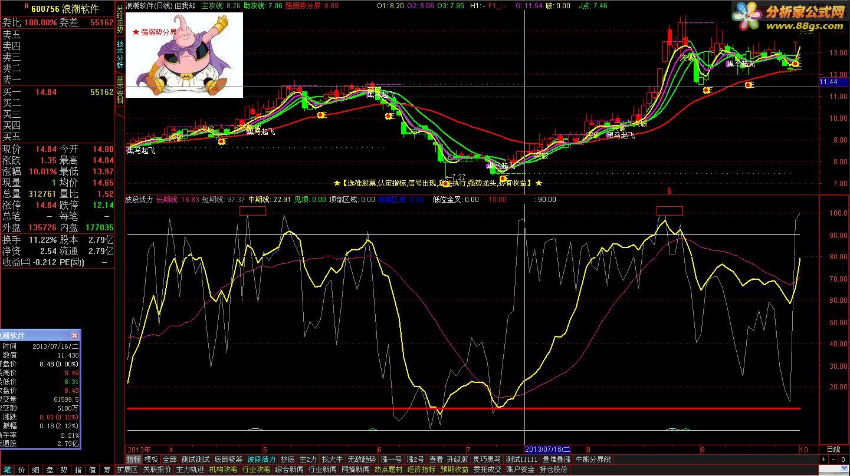Image resolution: width=850 pixels, height=476 pixels.
Task: Select the 筹 tab at bottom left
Action: pyautogui.click(x=107, y=470)
